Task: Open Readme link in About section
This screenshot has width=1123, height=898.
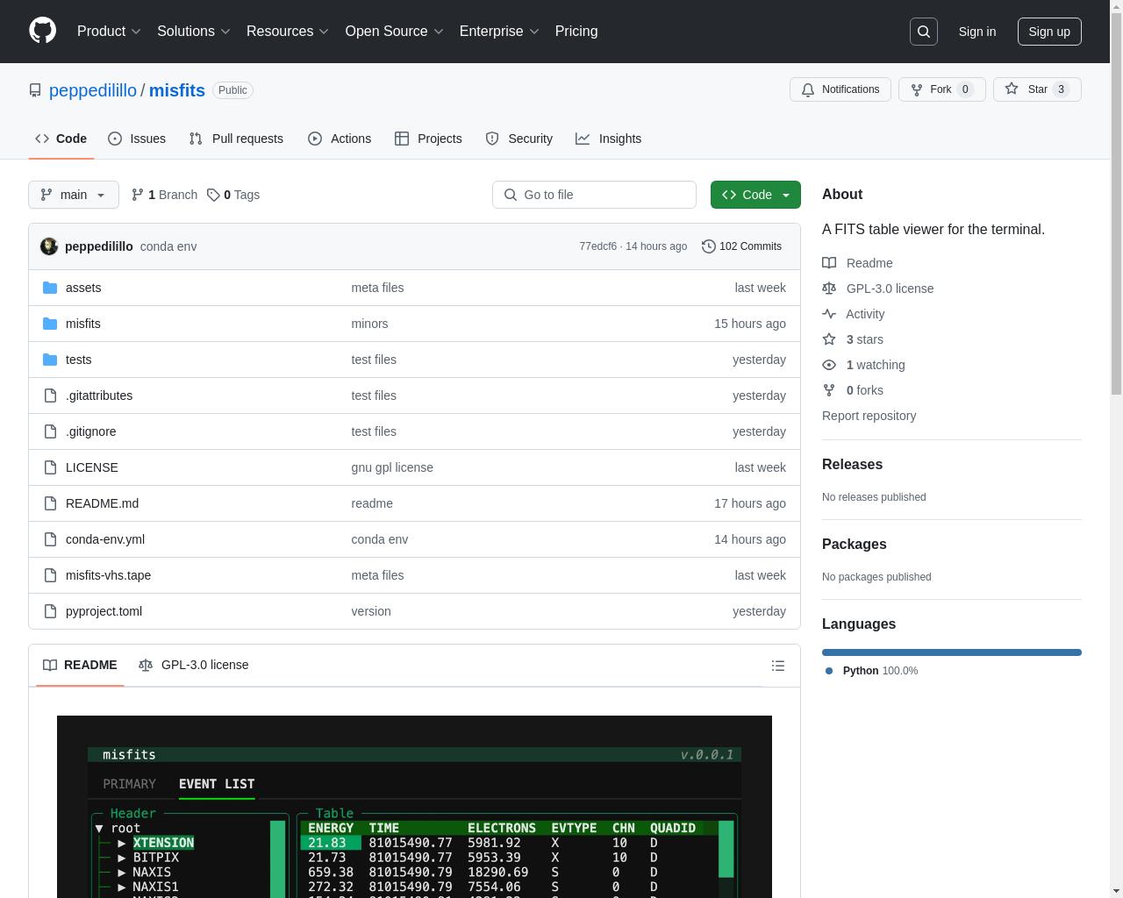Action: tap(857, 263)
